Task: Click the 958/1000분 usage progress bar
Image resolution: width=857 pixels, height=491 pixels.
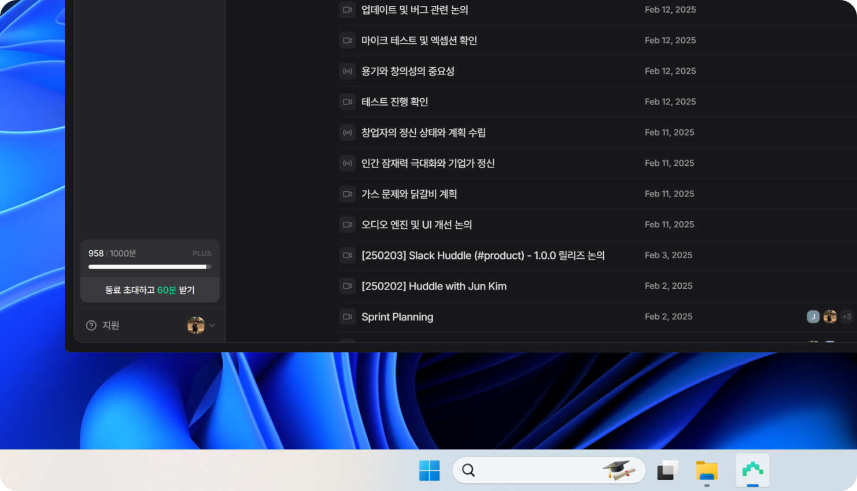Action: coord(150,267)
